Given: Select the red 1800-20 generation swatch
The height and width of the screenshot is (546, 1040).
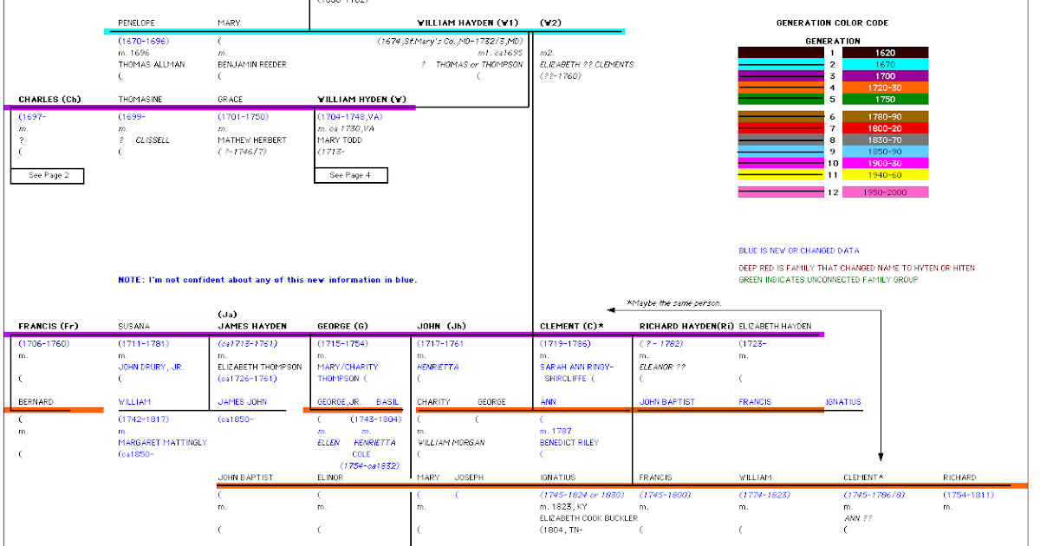Looking at the screenshot, I should tap(887, 127).
